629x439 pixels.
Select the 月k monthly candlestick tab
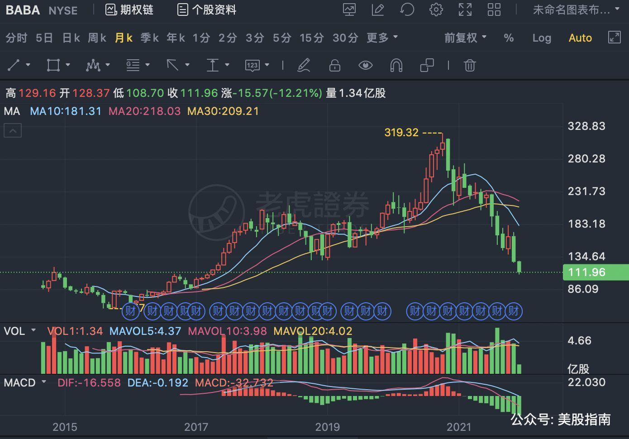coord(124,38)
